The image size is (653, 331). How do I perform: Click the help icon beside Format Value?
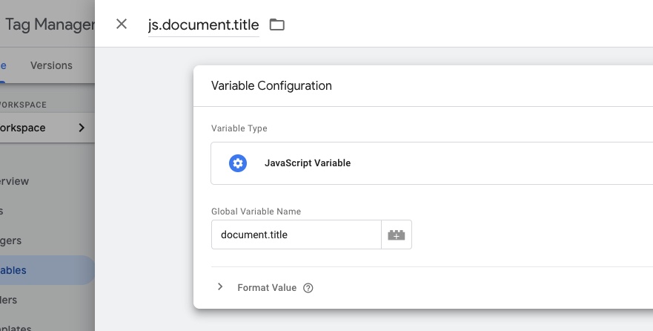pyautogui.click(x=308, y=288)
